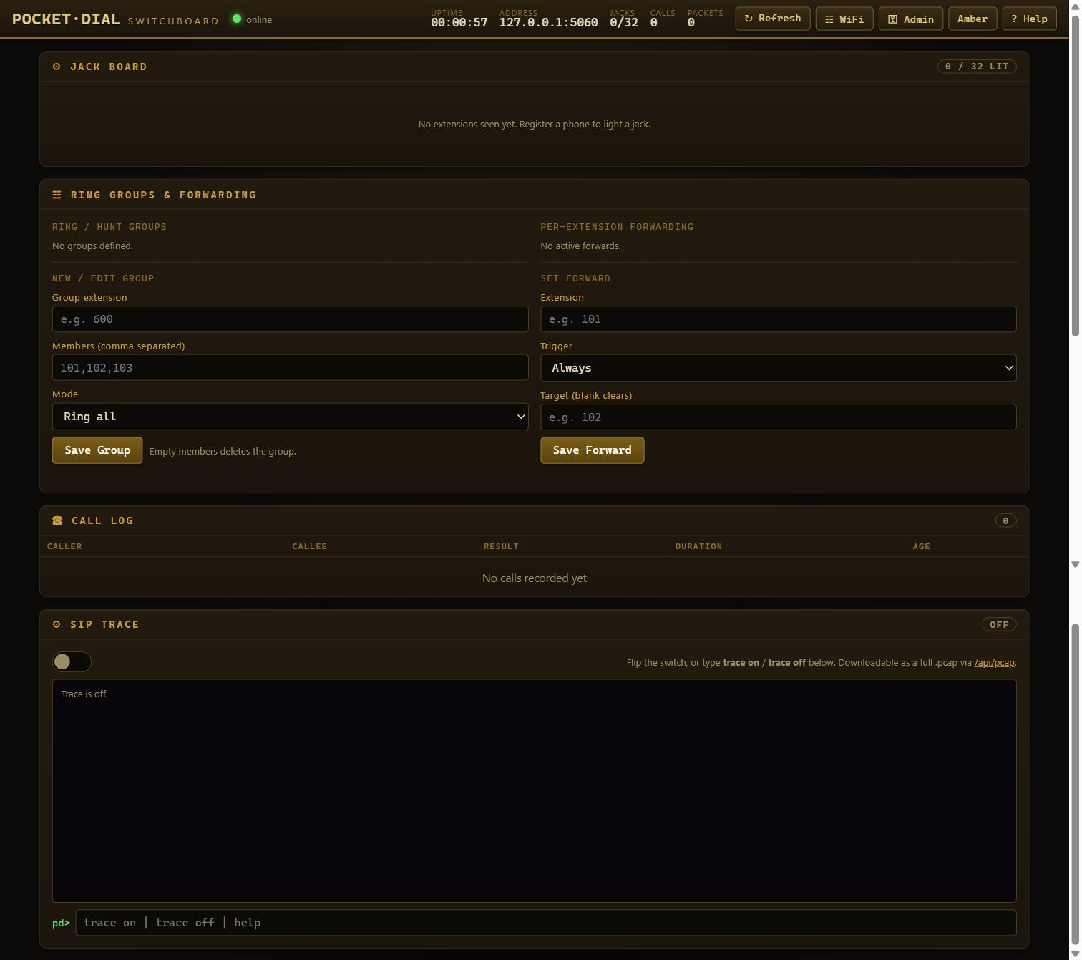Switch the Amber theme button

pyautogui.click(x=973, y=19)
